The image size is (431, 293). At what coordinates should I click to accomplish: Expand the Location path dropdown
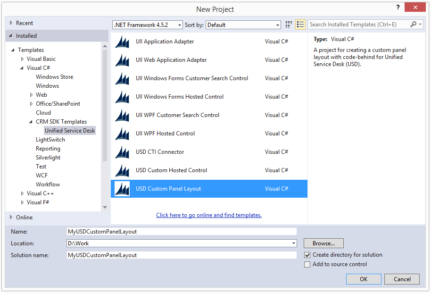point(294,243)
